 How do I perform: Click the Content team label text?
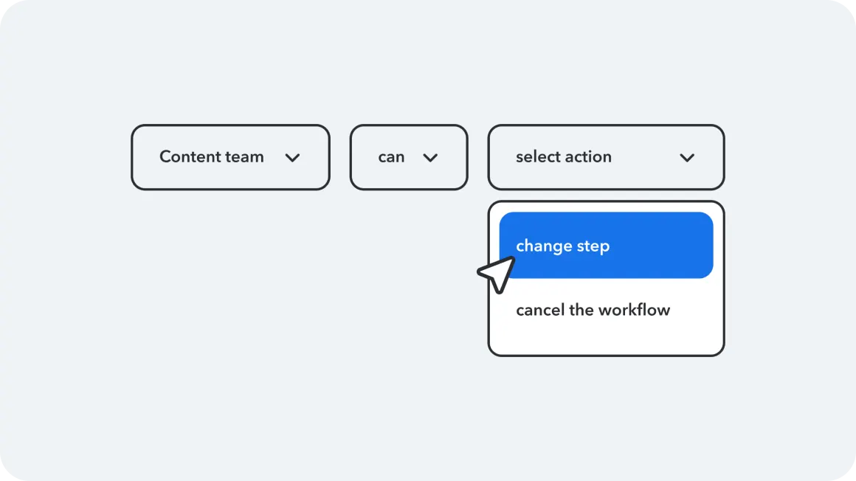point(212,157)
